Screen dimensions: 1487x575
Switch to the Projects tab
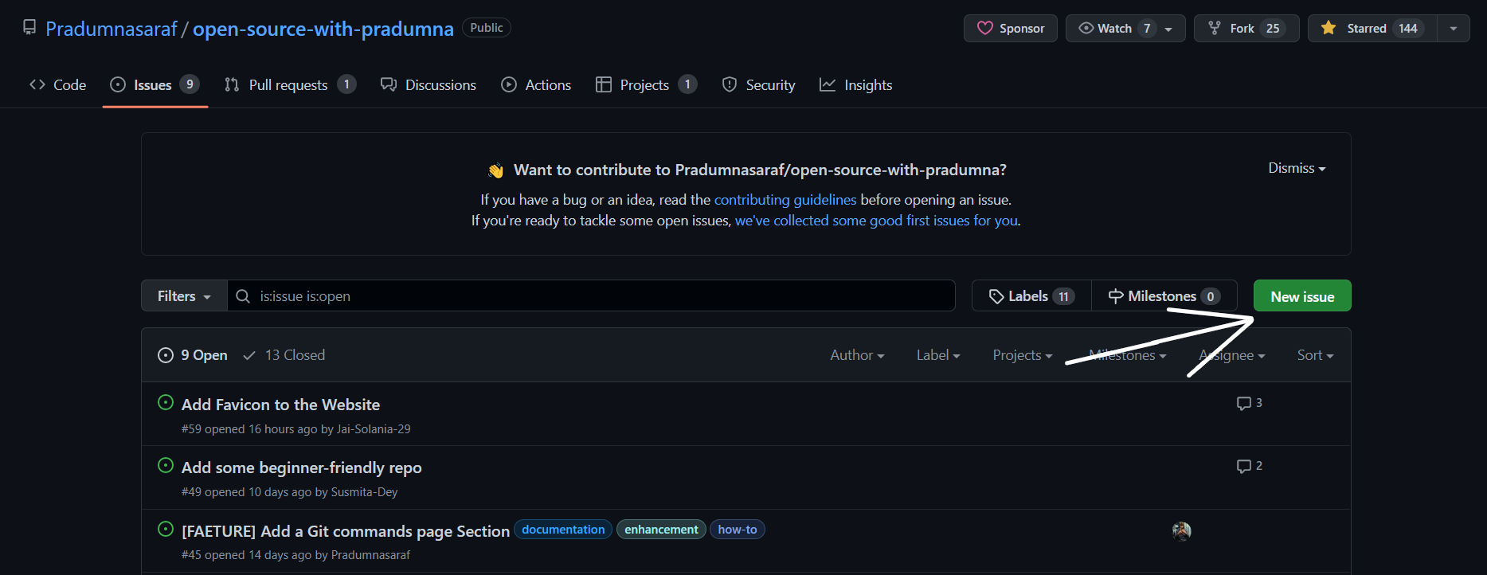tap(647, 84)
